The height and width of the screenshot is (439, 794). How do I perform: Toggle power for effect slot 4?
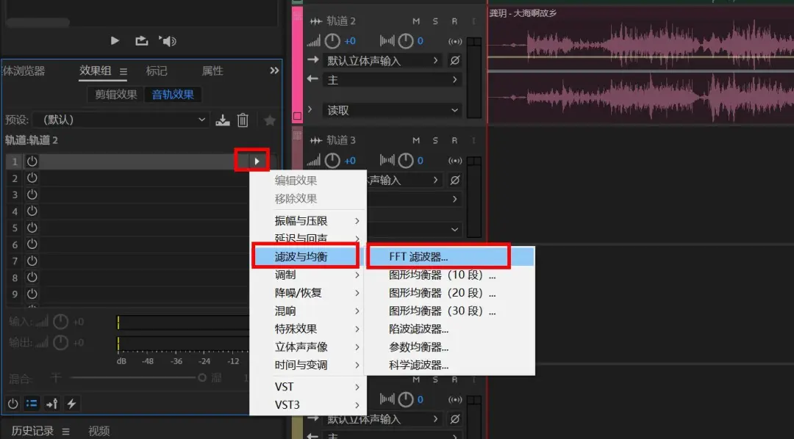click(32, 211)
